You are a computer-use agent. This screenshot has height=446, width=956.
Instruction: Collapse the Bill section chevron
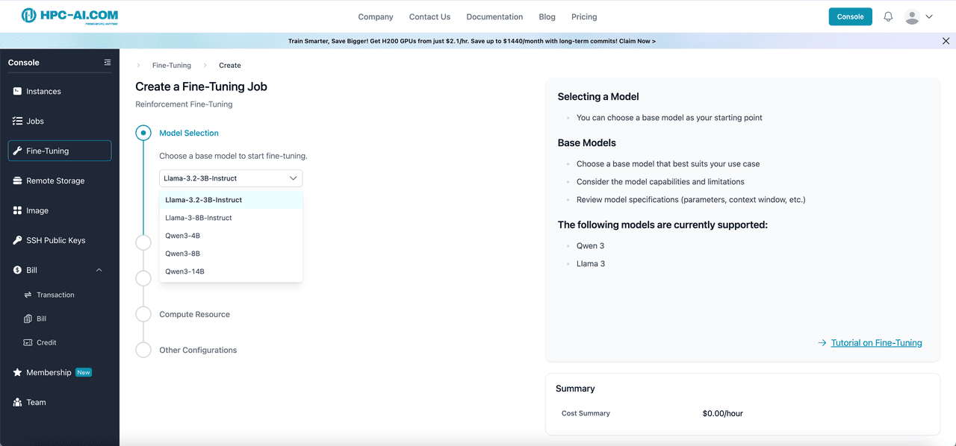click(x=99, y=270)
